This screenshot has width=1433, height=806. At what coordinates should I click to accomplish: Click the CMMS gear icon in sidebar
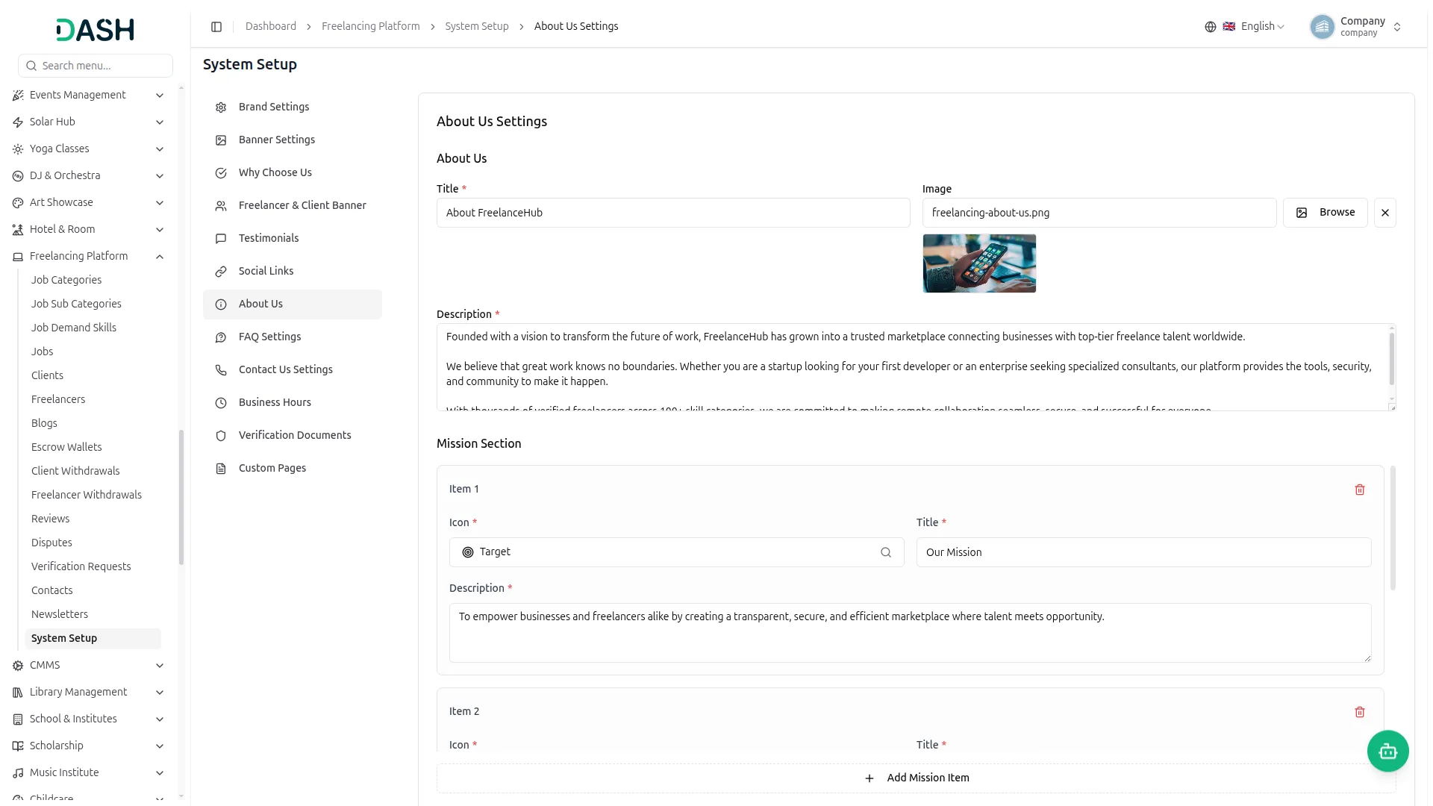pyautogui.click(x=18, y=666)
